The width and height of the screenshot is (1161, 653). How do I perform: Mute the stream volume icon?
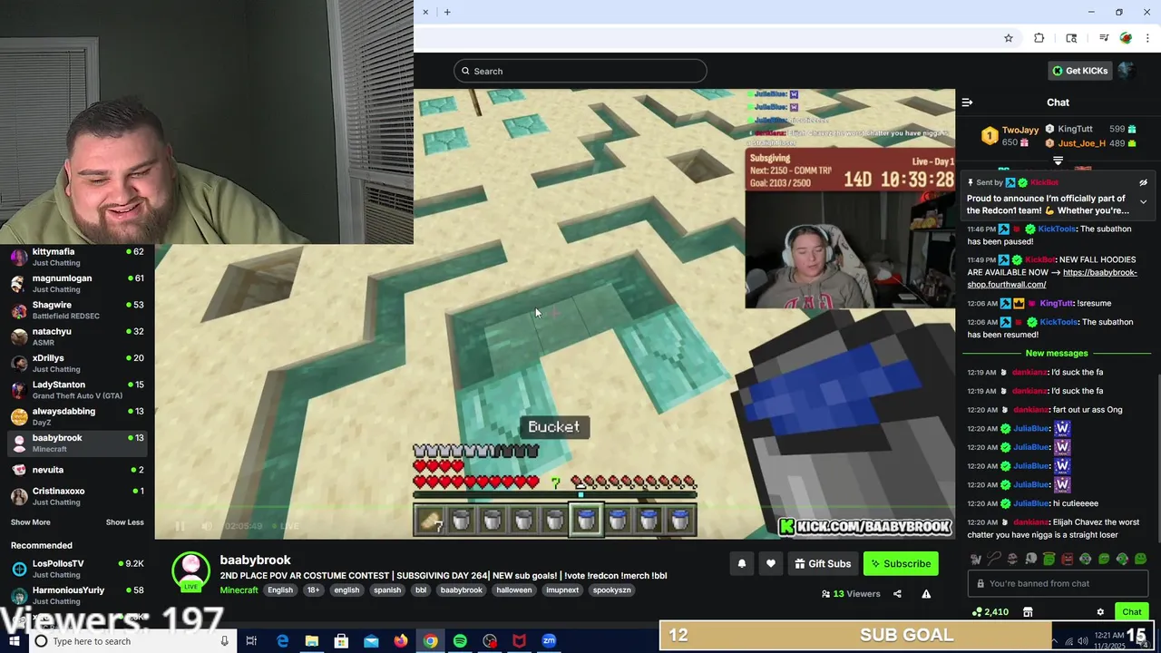(207, 526)
